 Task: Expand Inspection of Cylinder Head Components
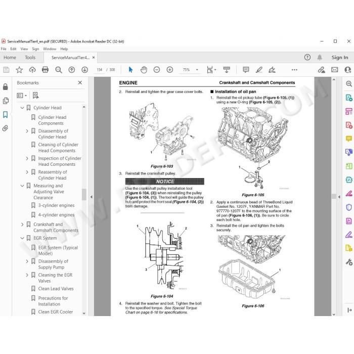[27, 158]
